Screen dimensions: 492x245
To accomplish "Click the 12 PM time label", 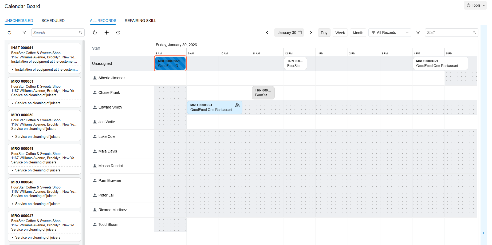I will 289,54.
